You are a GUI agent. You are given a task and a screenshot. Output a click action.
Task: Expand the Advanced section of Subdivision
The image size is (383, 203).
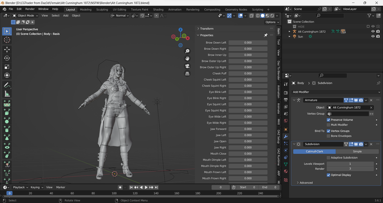(306, 183)
